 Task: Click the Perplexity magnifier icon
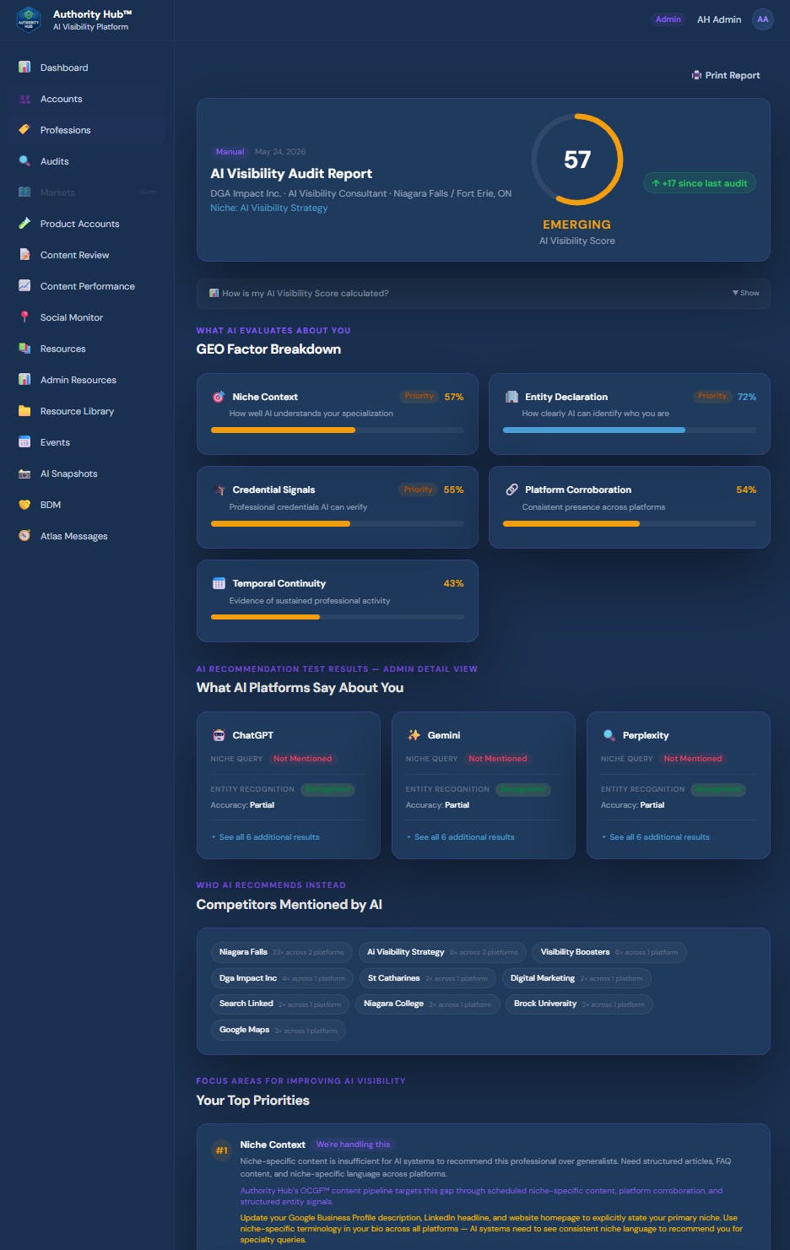[x=609, y=735]
